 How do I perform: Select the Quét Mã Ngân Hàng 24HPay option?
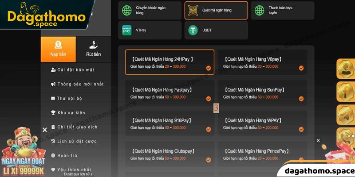pyautogui.click(x=170, y=62)
